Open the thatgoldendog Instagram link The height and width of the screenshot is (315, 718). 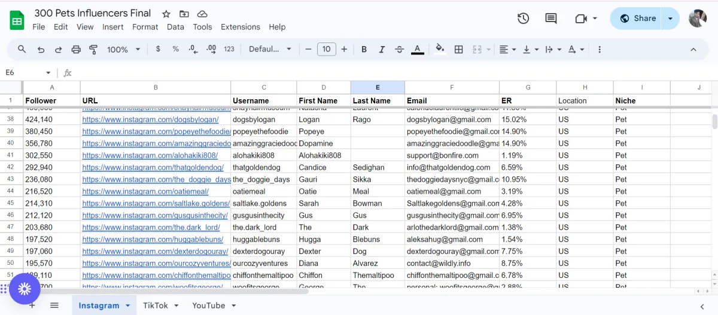coord(153,167)
